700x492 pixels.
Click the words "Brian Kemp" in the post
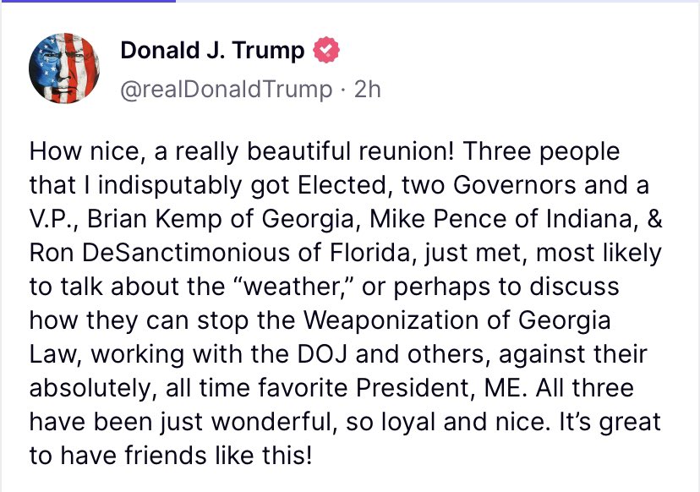coord(155,219)
